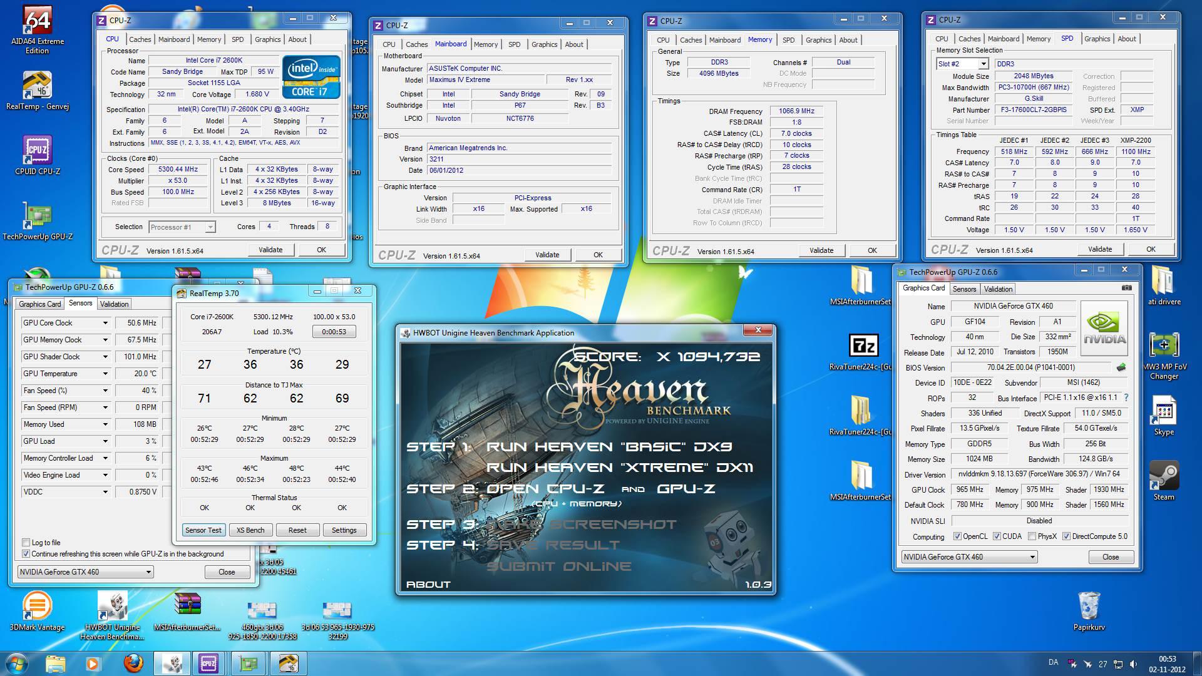Open 3d 06 53 965-1930-975 screenshot file
Image resolution: width=1202 pixels, height=676 pixels.
click(x=337, y=620)
